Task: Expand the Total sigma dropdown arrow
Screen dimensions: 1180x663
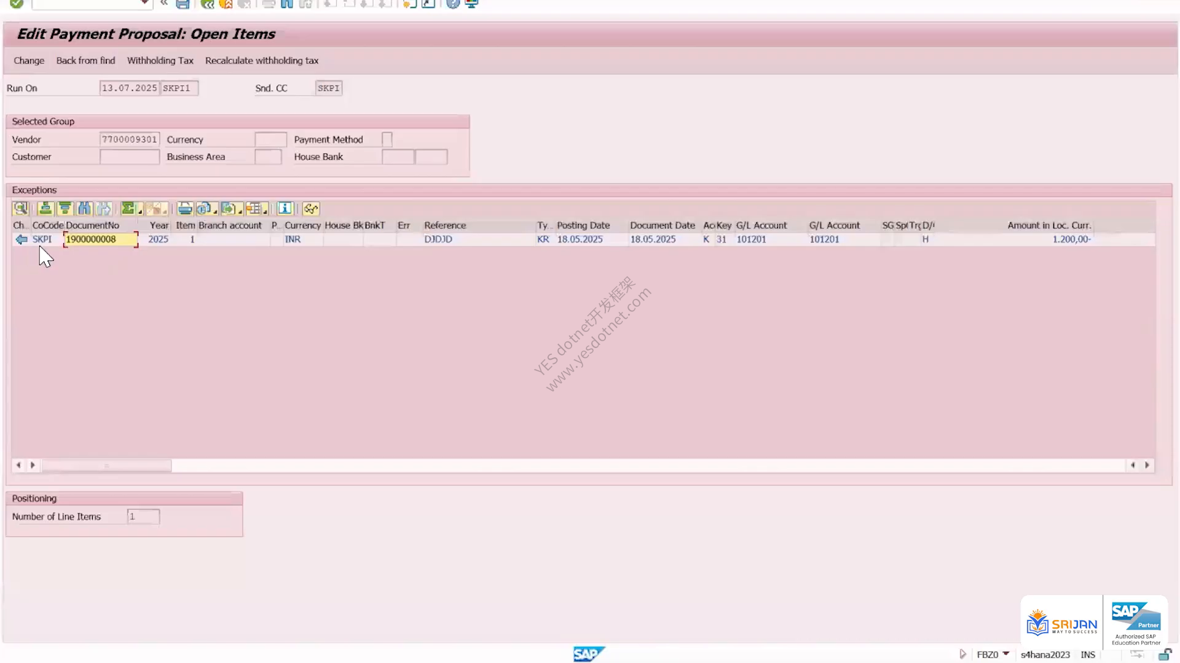Action: [x=140, y=212]
